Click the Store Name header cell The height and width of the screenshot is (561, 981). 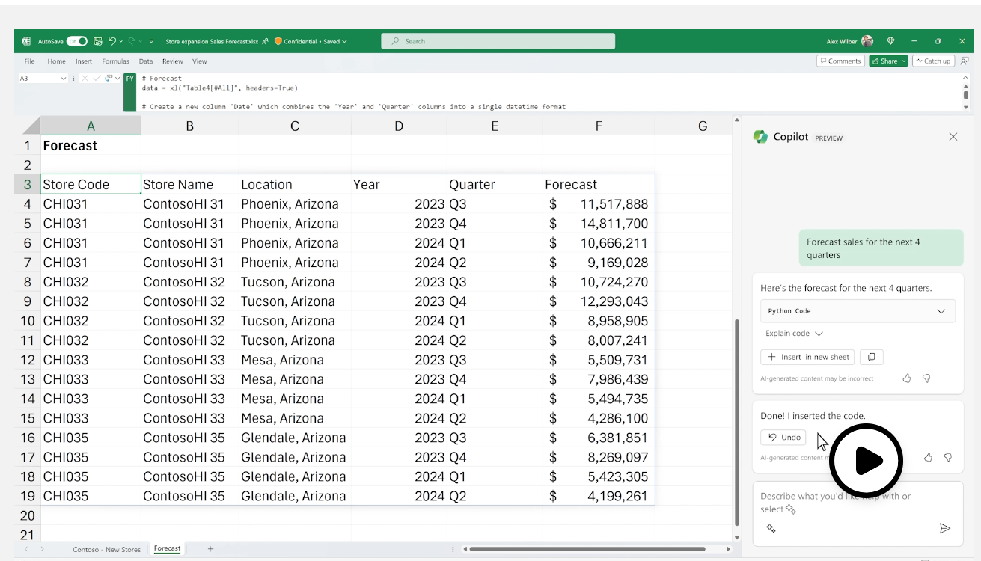pyautogui.click(x=190, y=184)
